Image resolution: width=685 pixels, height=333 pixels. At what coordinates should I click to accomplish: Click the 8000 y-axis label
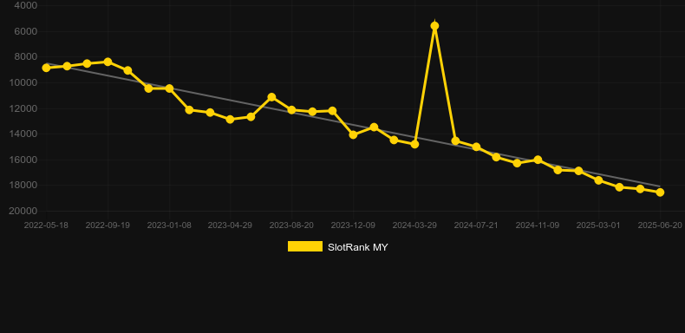(26, 57)
